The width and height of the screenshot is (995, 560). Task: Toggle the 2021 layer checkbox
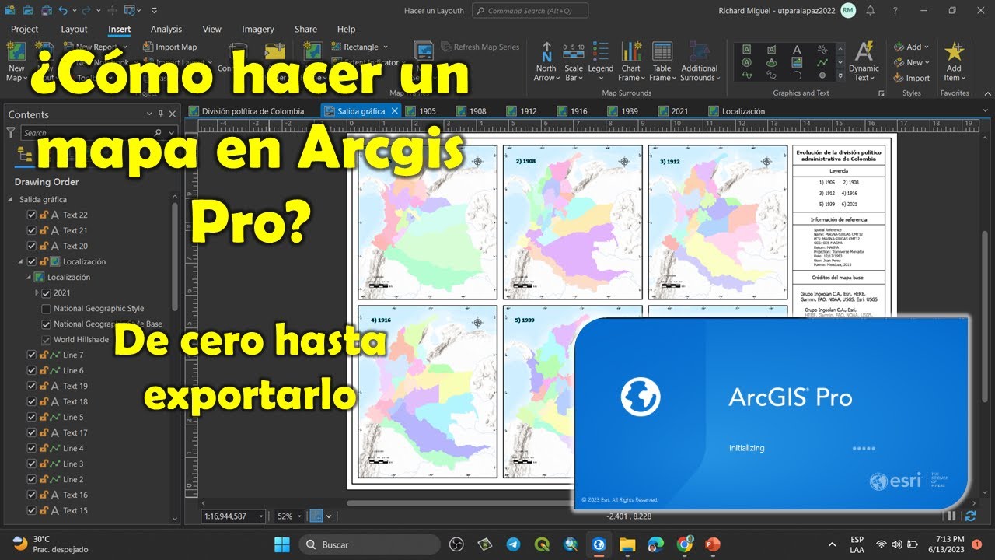[46, 292]
